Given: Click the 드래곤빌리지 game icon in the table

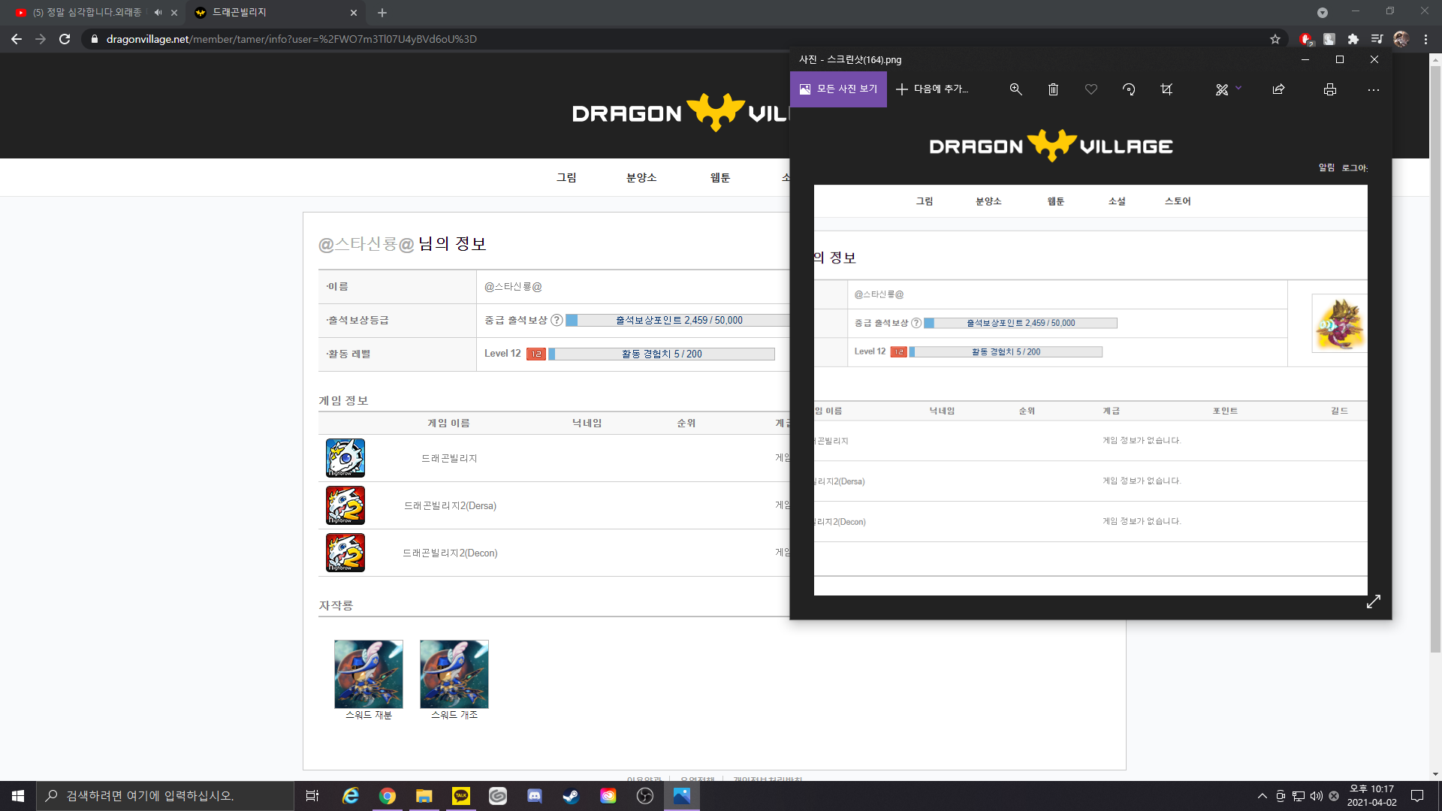Looking at the screenshot, I should point(345,458).
